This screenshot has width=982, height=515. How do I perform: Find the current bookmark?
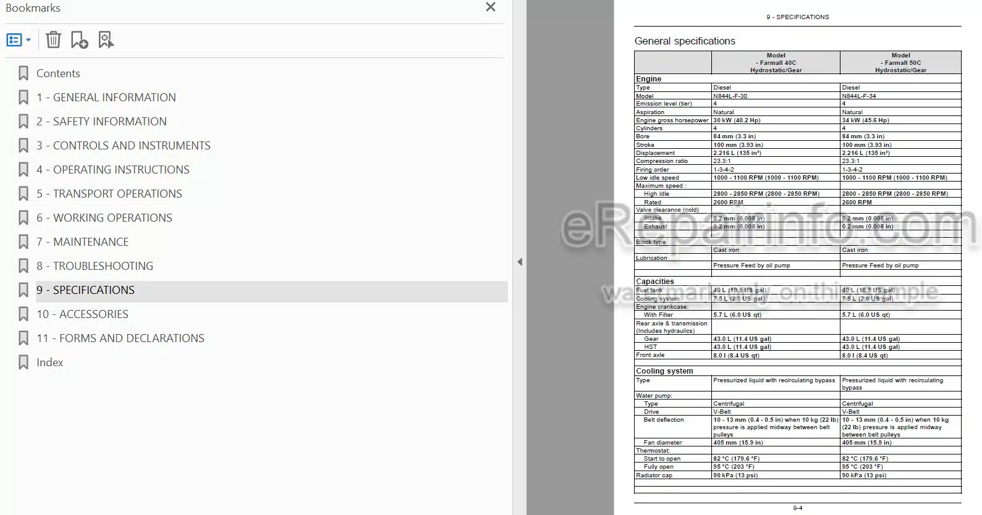click(x=106, y=40)
